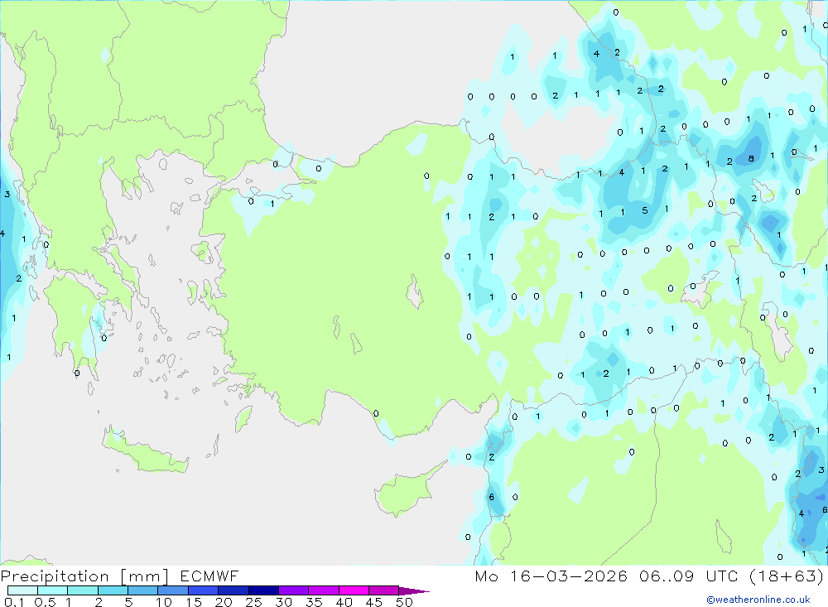Click the 45–50 mm legend color box
This screenshot has width=828, height=607.
(384, 590)
